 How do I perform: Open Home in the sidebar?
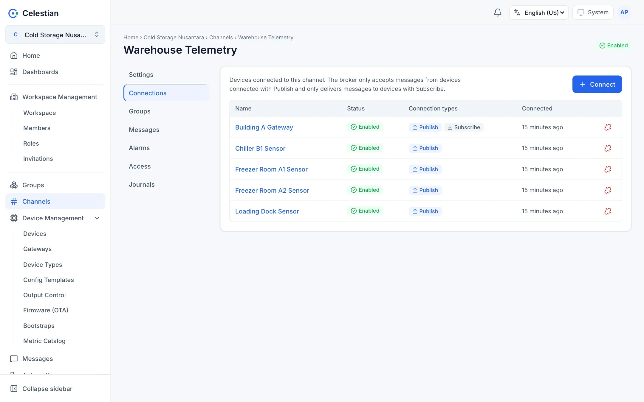pyautogui.click(x=55, y=56)
